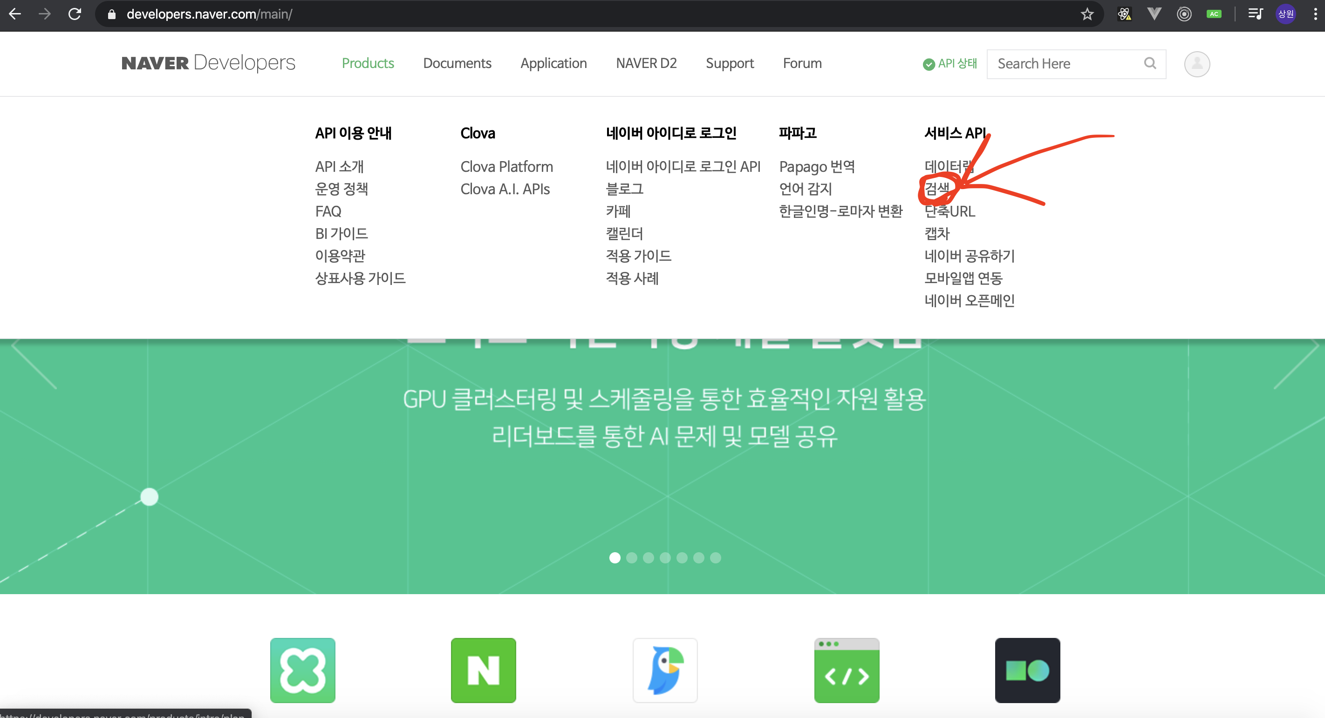Image resolution: width=1325 pixels, height=718 pixels.
Task: Open Chrome three-dot menu
Action: [1315, 14]
